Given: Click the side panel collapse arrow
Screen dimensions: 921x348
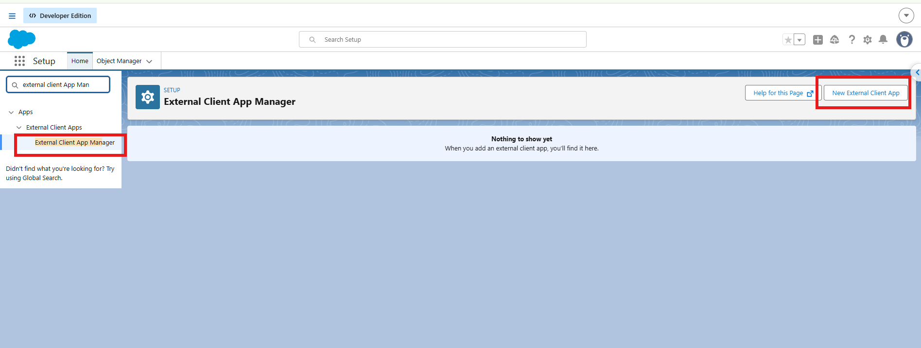Looking at the screenshot, I should [x=917, y=72].
